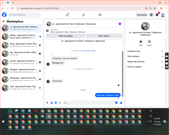Click the side toolbar settings gear
Screen dimensions: 169x135
[167, 67]
